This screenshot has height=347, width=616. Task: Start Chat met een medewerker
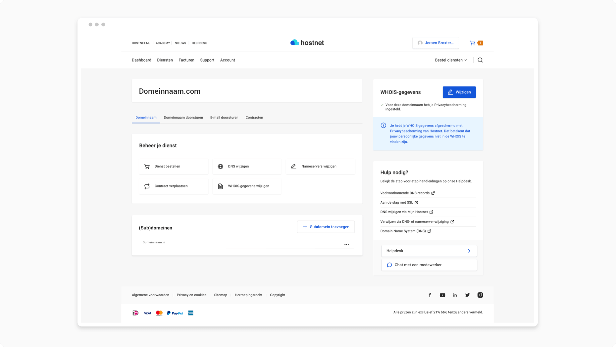click(429, 265)
